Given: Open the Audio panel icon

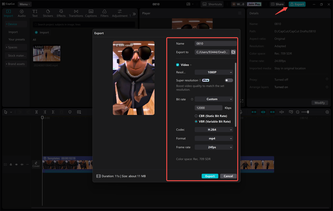Looking at the screenshot, I should click(x=22, y=13).
